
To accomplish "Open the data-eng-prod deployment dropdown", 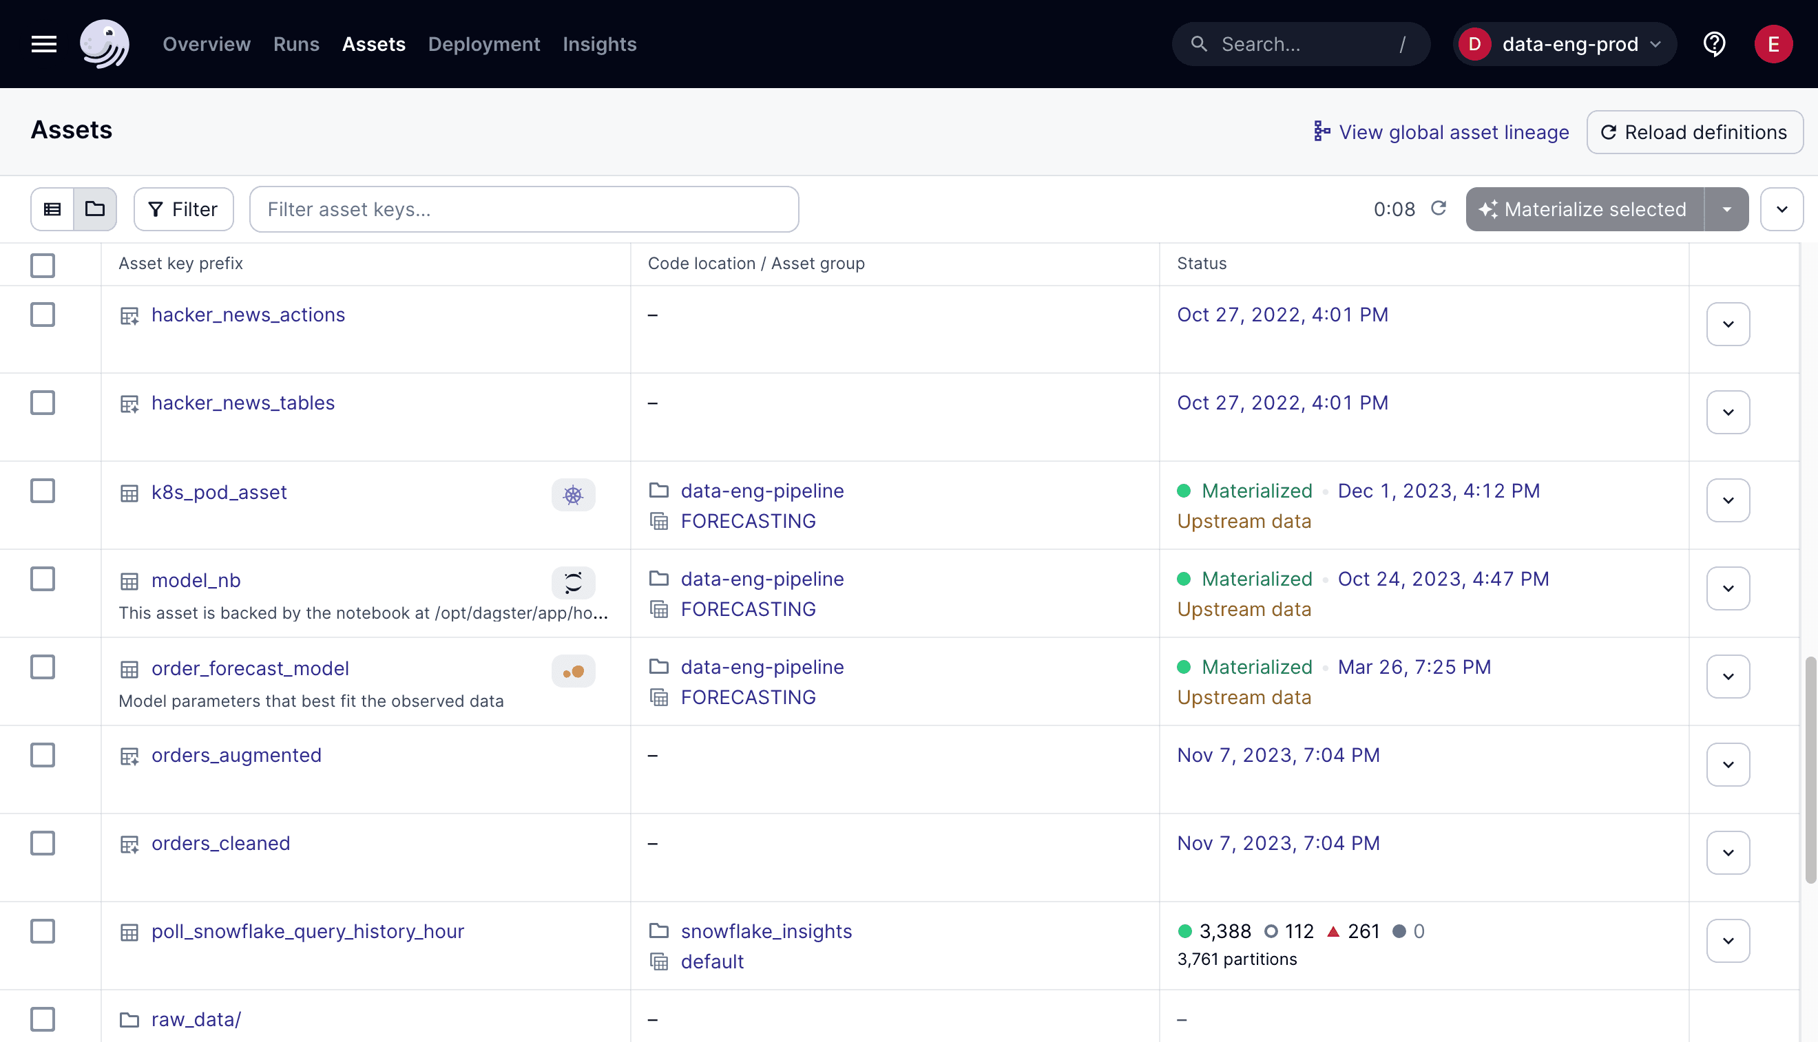I will (x=1565, y=43).
